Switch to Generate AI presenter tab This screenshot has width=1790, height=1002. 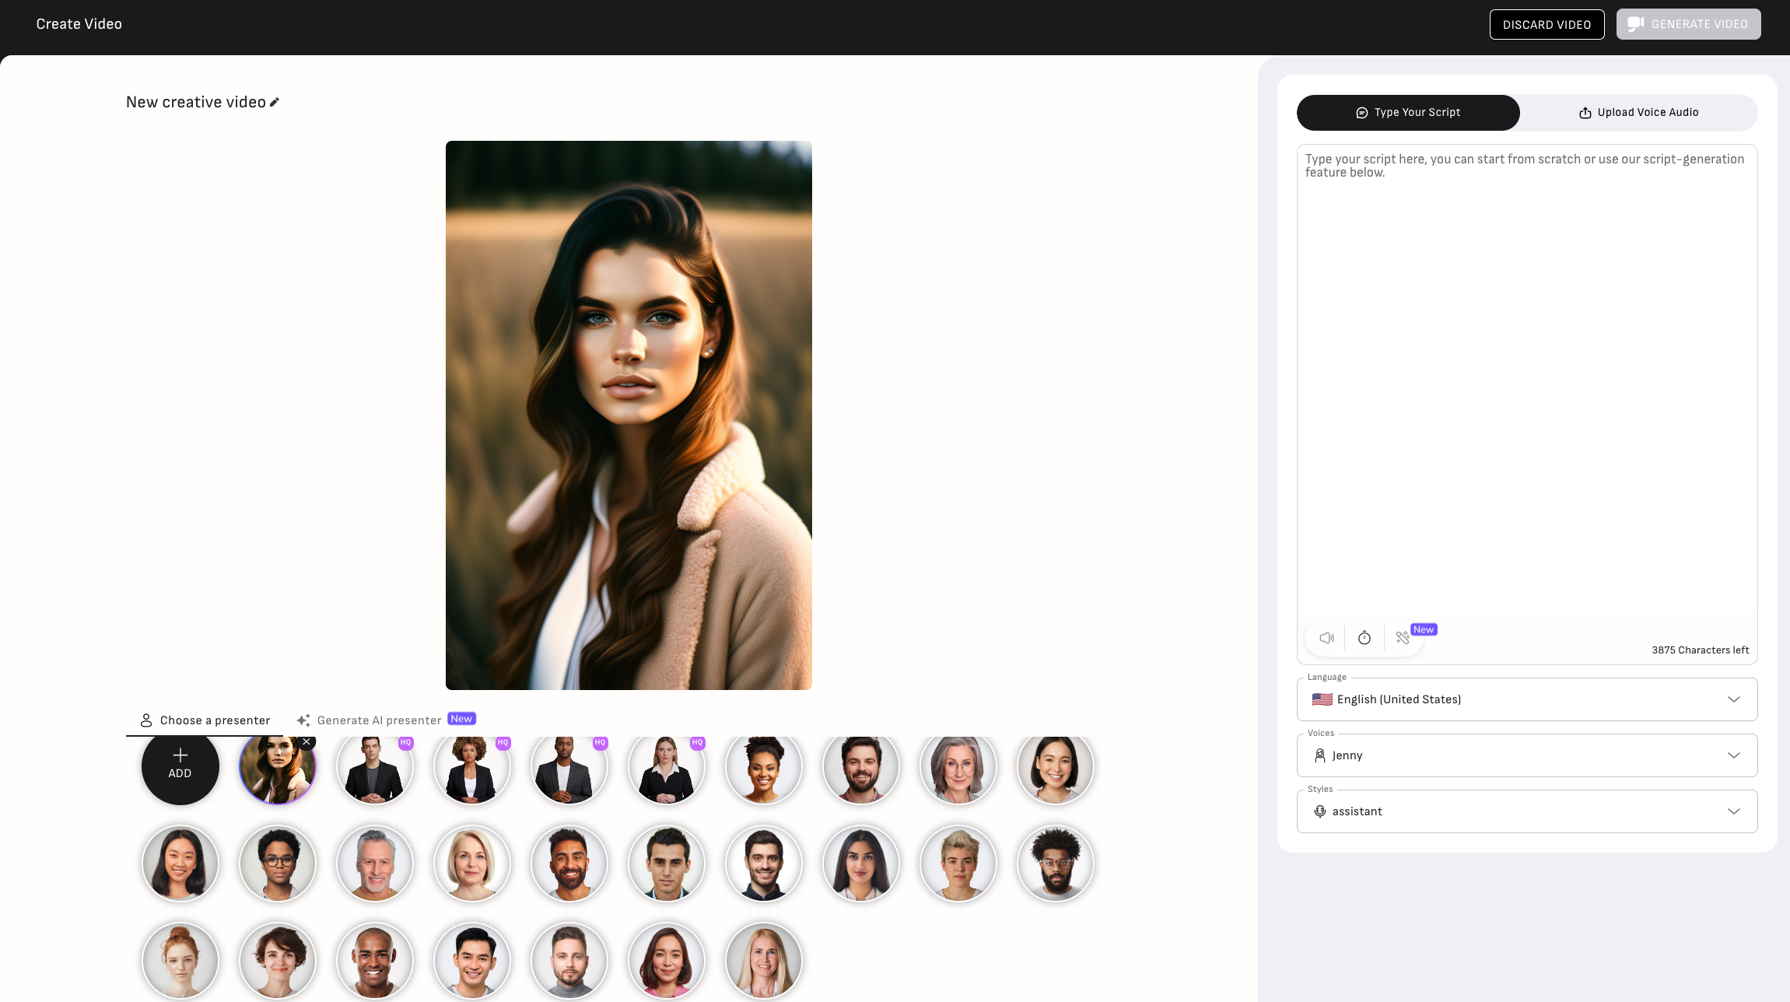[x=378, y=720]
